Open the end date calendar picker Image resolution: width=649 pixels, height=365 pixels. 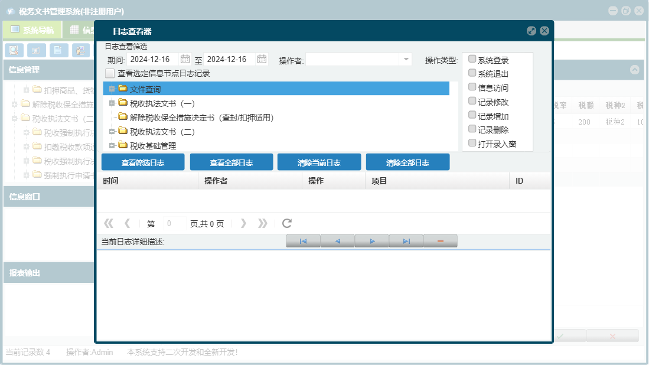click(262, 59)
